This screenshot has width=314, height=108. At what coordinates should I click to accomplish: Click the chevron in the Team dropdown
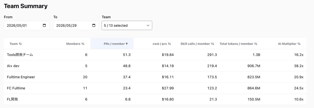148,26
